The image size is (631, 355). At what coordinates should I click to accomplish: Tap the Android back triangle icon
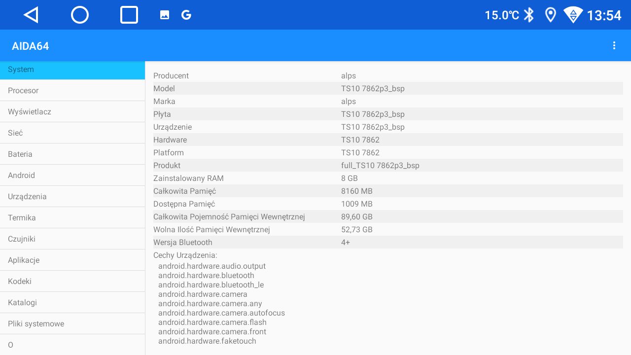pyautogui.click(x=31, y=15)
